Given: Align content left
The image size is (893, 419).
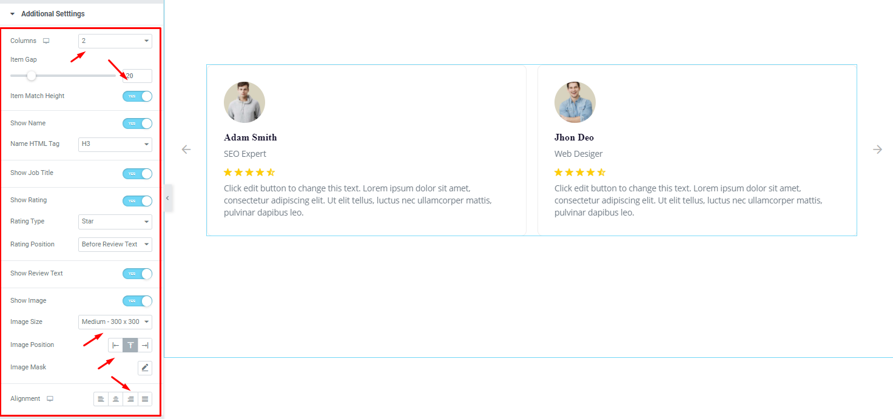Looking at the screenshot, I should click(101, 399).
